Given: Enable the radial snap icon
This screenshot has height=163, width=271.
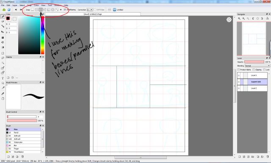Looking at the screenshot, I should [49, 10].
